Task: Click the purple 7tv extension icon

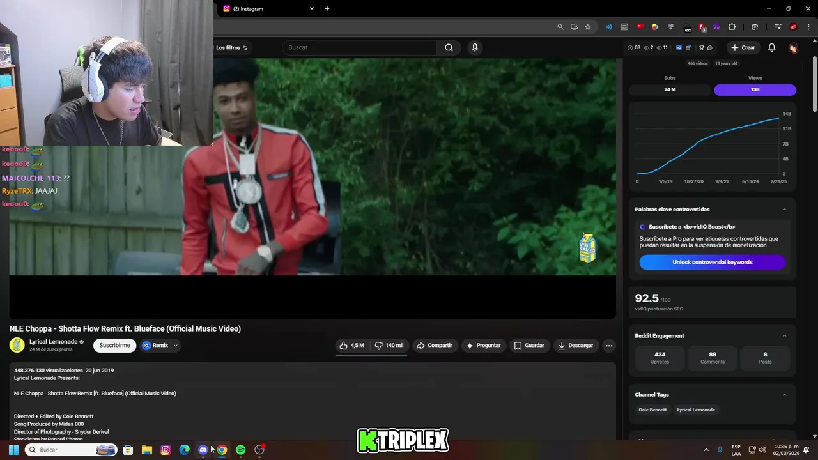Action: [x=716, y=27]
